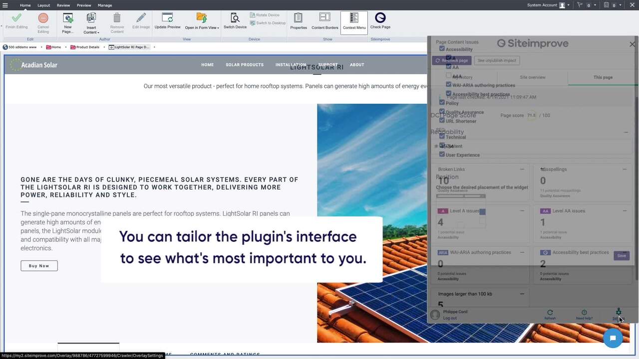This screenshot has height=359, width=639.
Task: Click the Open in Form View folder icon
Action: point(201,18)
